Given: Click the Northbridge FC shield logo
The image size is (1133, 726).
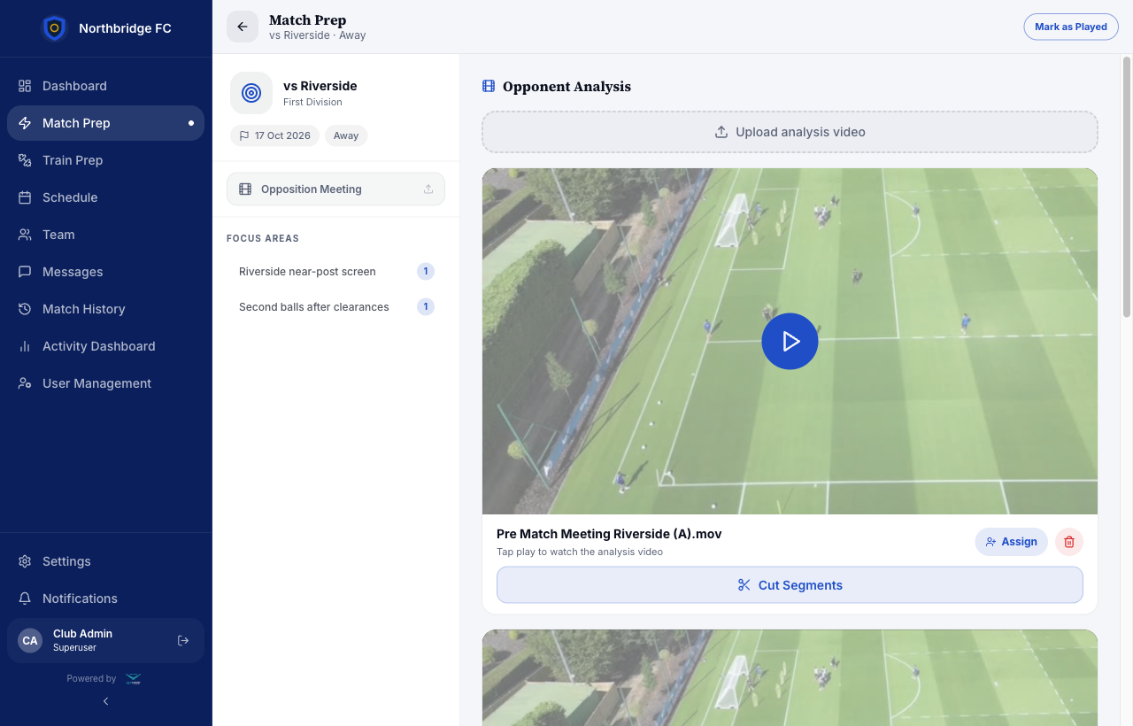Looking at the screenshot, I should (x=54, y=28).
